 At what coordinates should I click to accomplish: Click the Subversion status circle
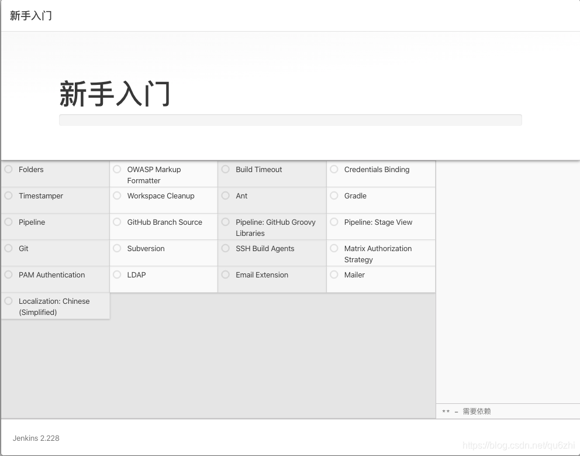coord(117,248)
